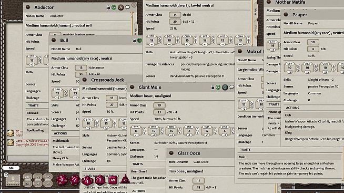The height and width of the screenshot is (193, 344).
Task: Click the Modifier value box
Action: click(13, 180)
